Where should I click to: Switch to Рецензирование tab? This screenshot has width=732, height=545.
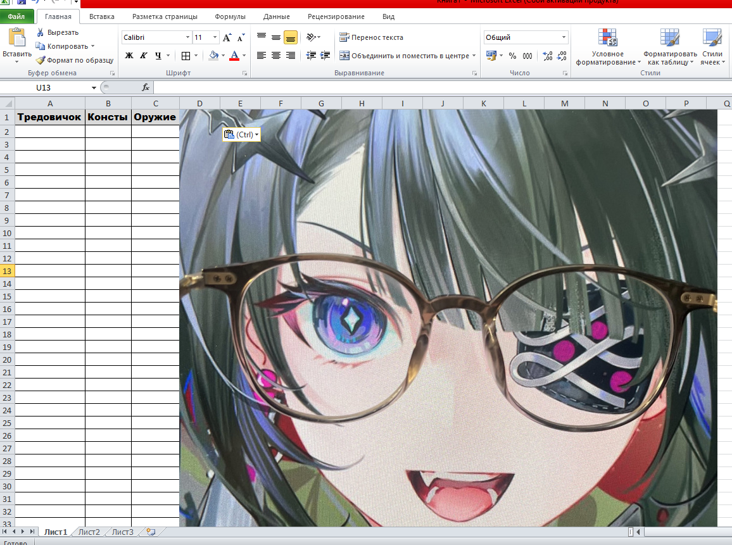[336, 16]
